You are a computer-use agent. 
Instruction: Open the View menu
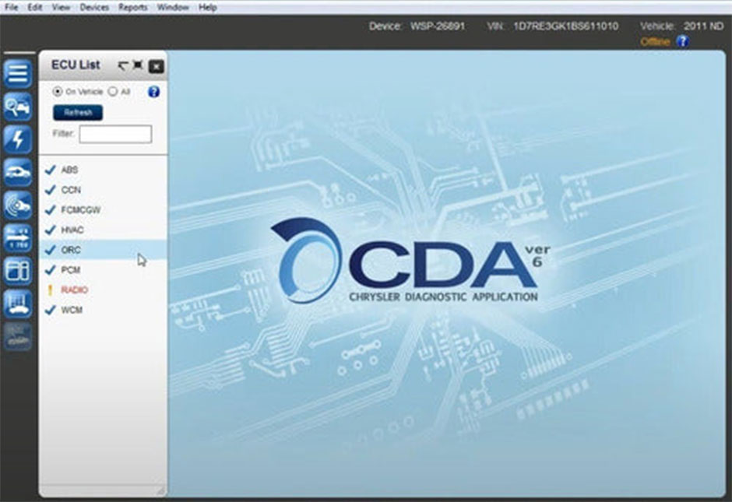pos(62,8)
